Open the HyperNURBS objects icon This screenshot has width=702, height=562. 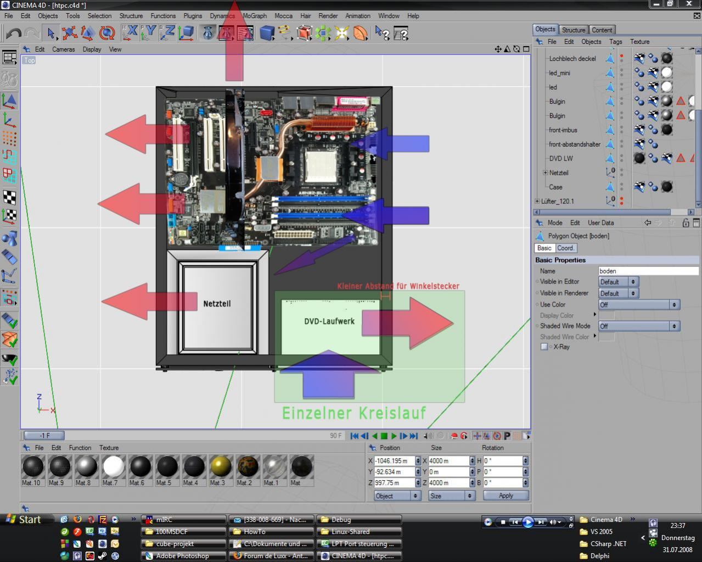point(304,33)
